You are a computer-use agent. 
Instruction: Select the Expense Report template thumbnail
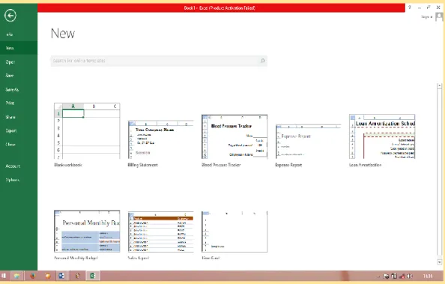click(x=308, y=142)
